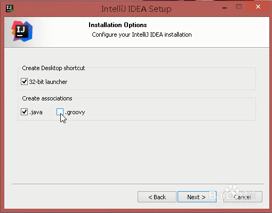The width and height of the screenshot is (272, 213).
Task: Click the "Create associations" group label
Action: [47, 98]
